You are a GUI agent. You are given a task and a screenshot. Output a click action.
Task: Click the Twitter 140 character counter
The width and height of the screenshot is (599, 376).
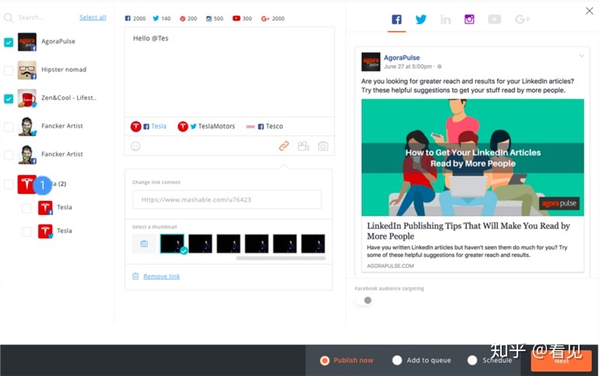162,19
